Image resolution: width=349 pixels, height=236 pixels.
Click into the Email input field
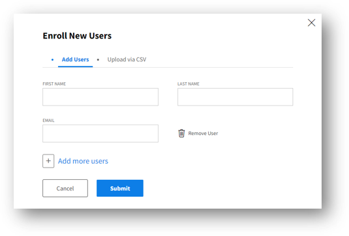(100, 134)
